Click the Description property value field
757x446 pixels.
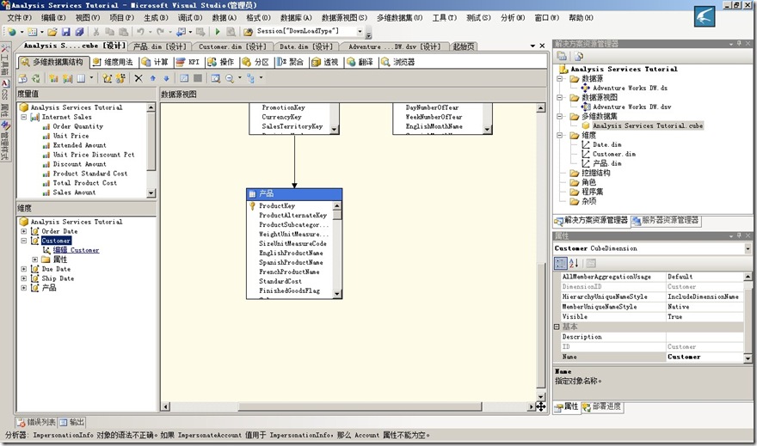[x=705, y=337]
